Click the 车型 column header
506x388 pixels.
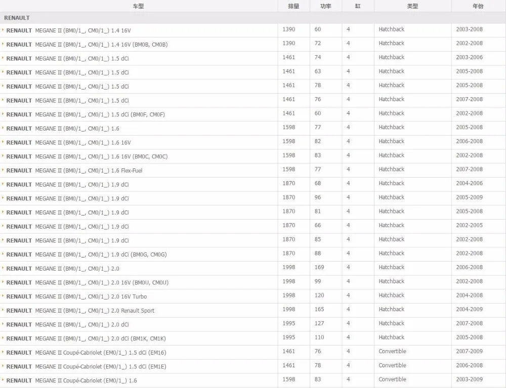(x=139, y=6)
